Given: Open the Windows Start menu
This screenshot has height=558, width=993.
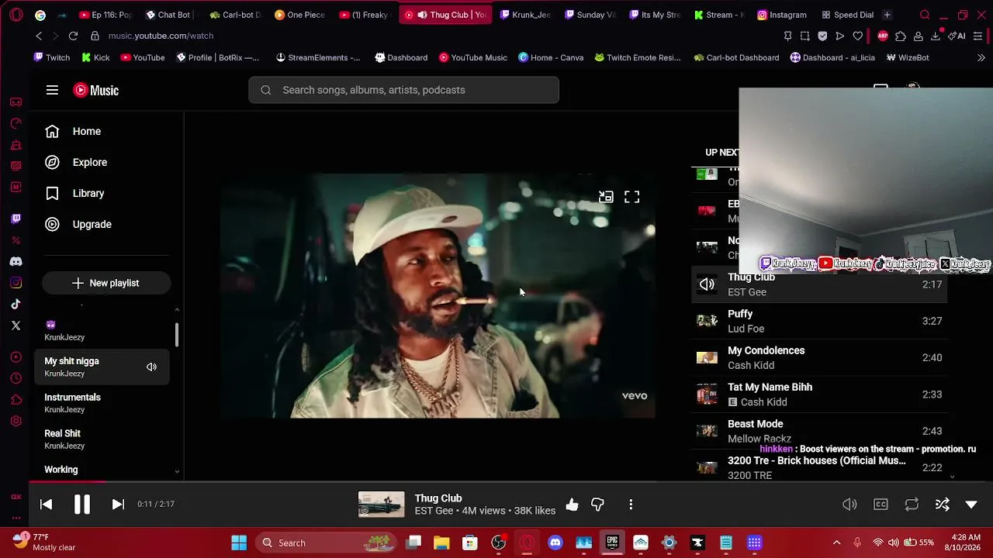Looking at the screenshot, I should point(239,542).
